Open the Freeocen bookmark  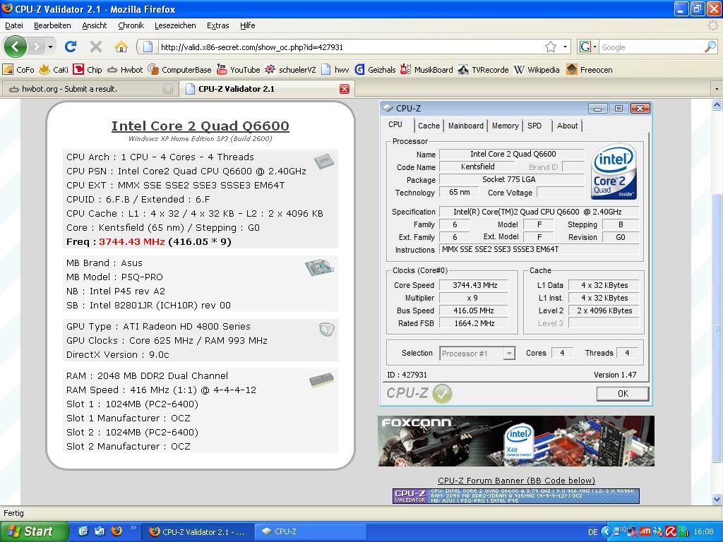pos(590,70)
